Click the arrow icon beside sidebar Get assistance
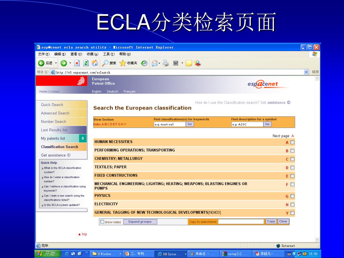 (69, 155)
